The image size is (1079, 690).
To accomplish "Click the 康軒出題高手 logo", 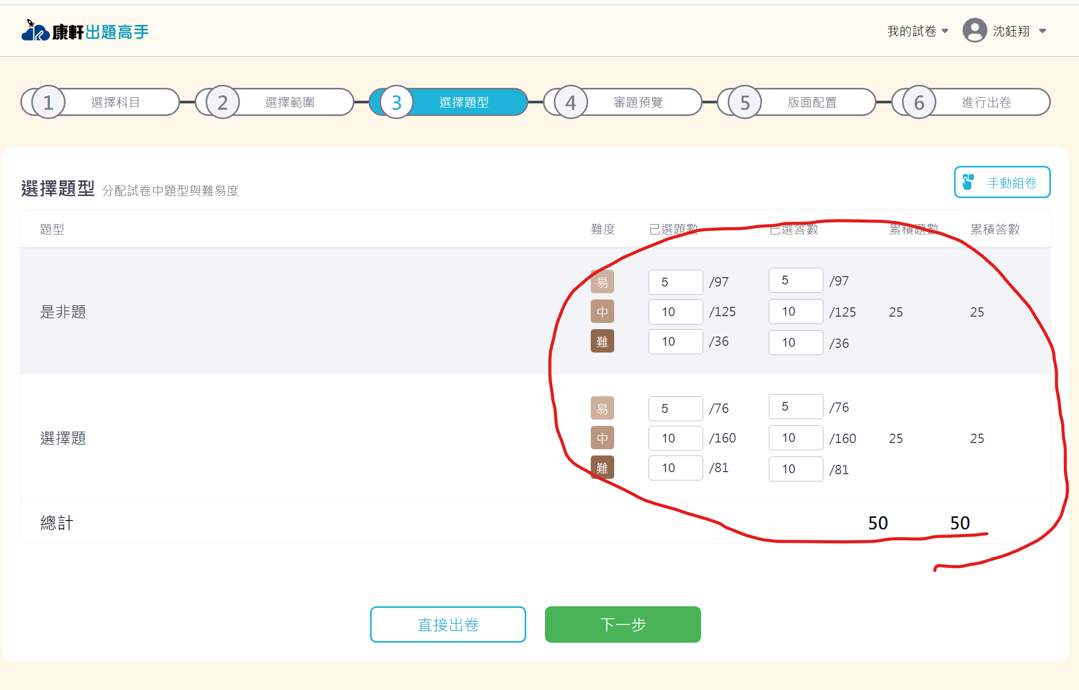I will (85, 31).
